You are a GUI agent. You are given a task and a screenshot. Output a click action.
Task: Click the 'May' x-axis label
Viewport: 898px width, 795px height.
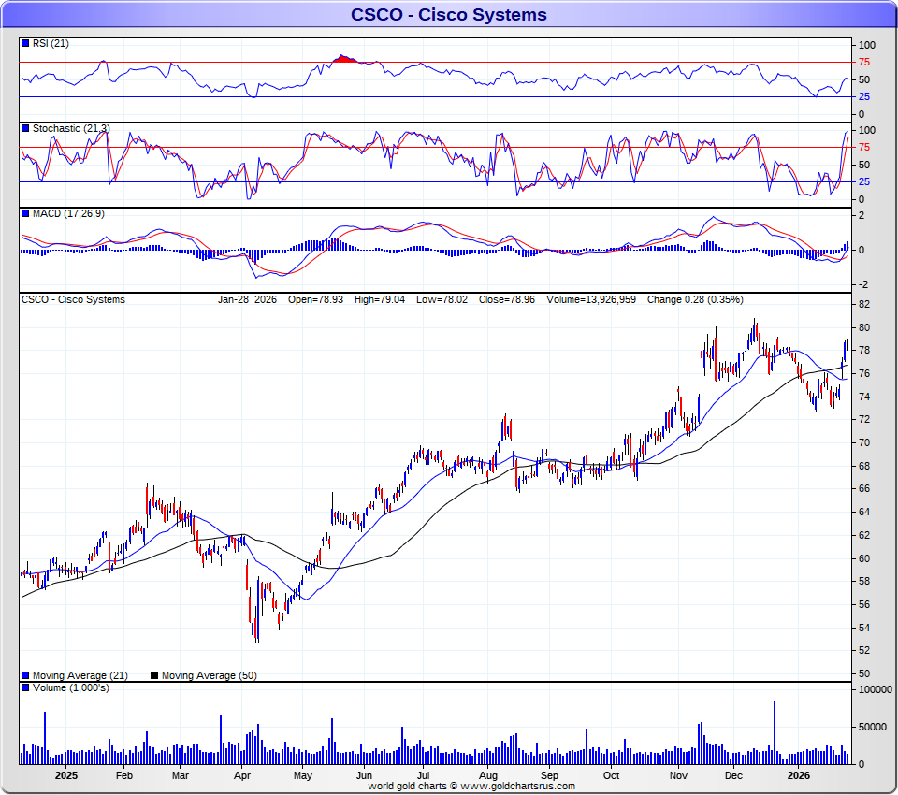pyautogui.click(x=302, y=775)
